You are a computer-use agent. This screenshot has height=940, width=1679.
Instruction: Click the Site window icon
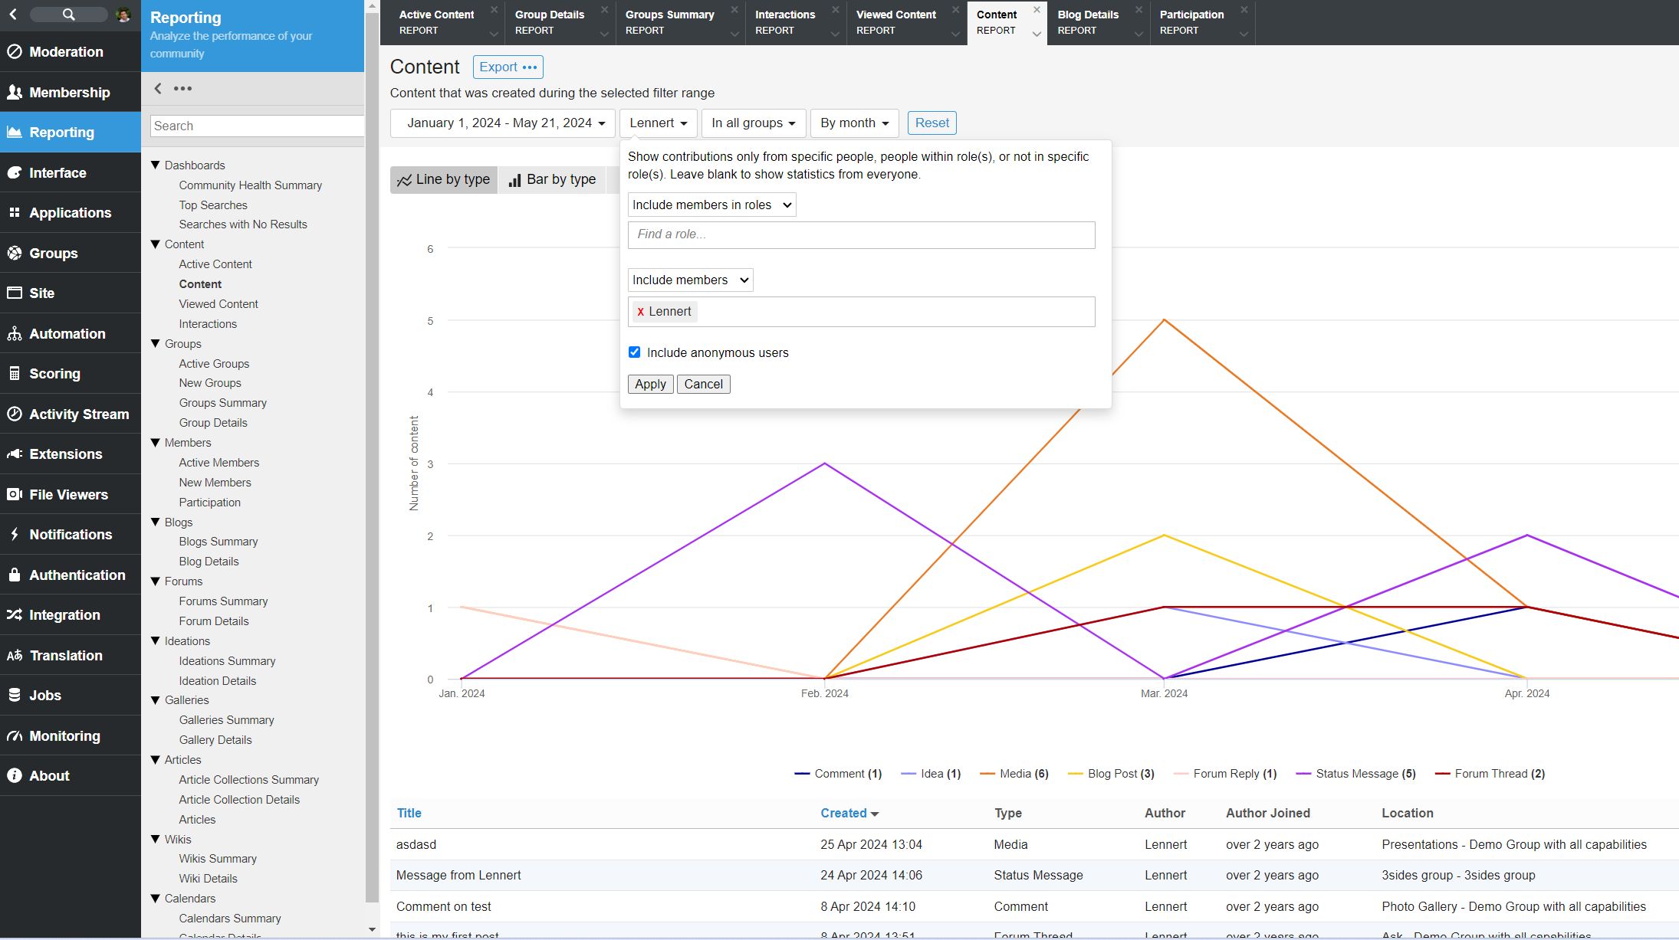(15, 293)
